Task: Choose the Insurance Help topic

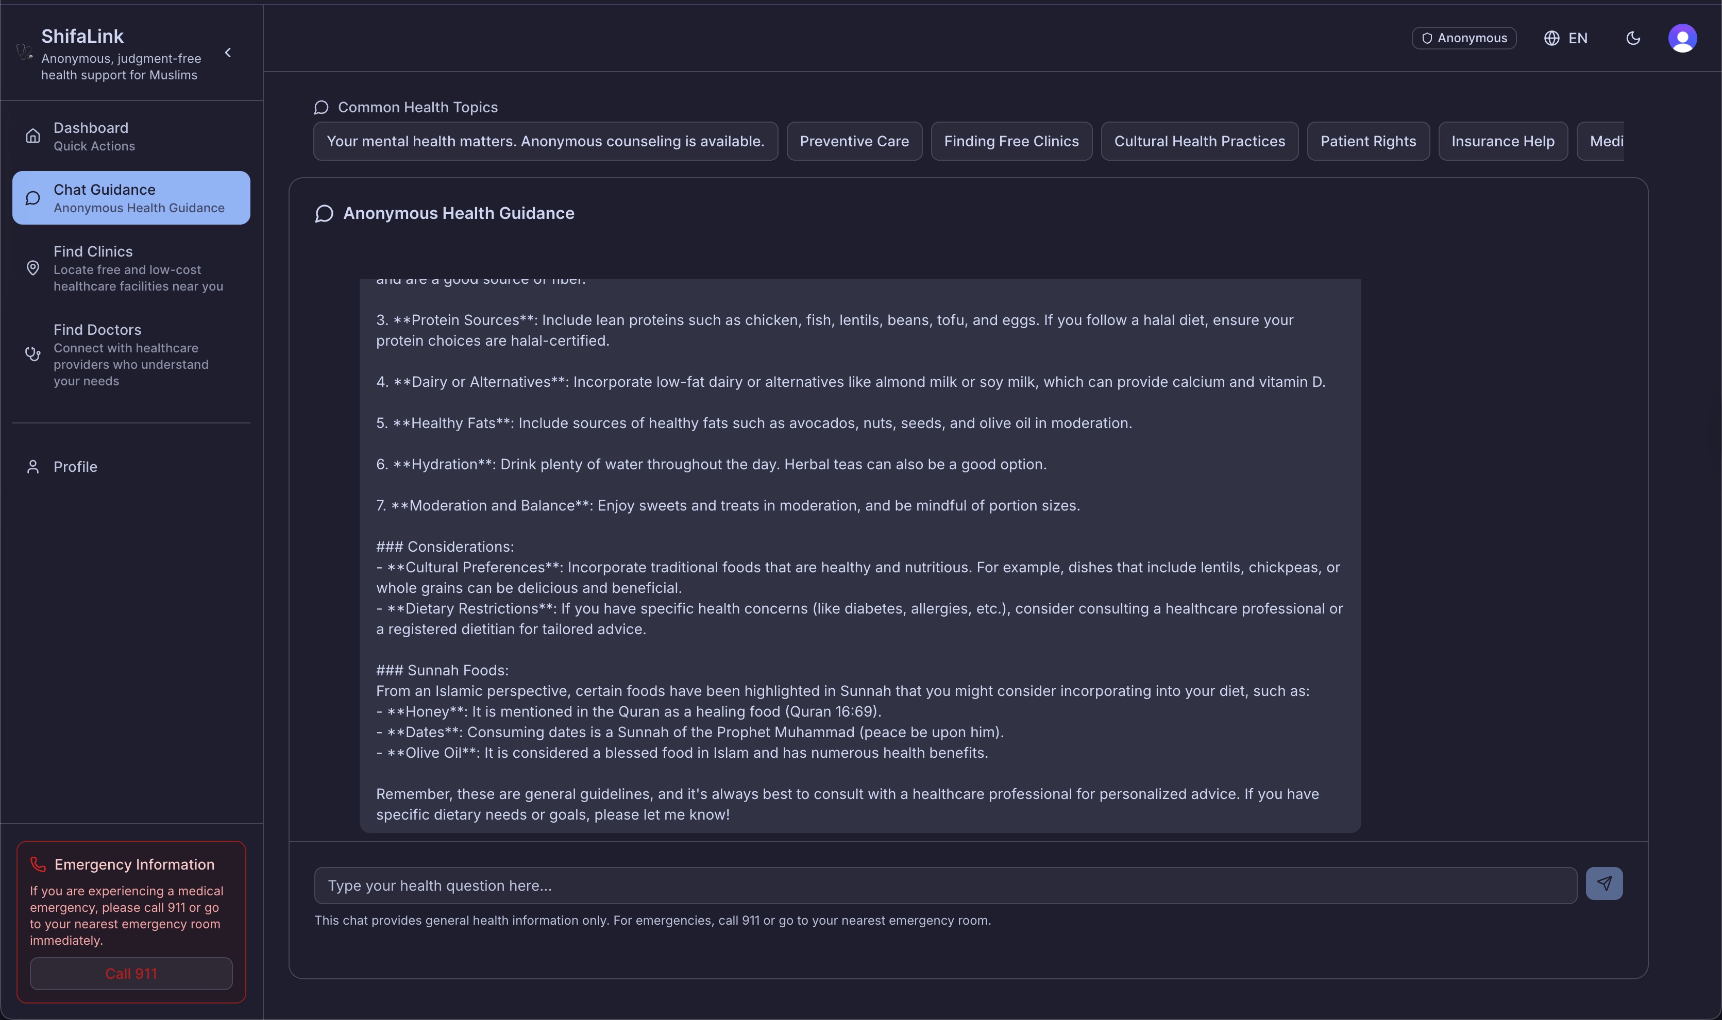Action: point(1502,142)
